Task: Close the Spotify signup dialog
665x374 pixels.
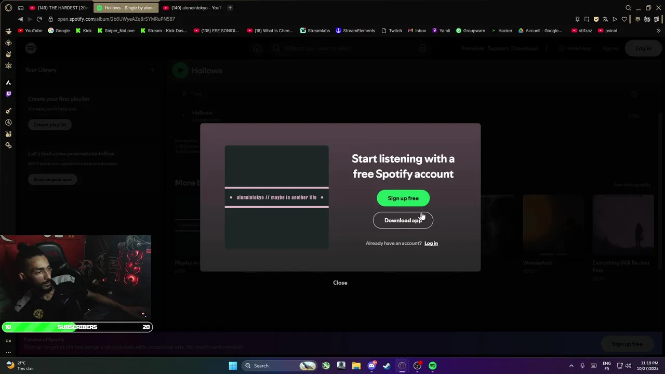Action: coord(340,283)
